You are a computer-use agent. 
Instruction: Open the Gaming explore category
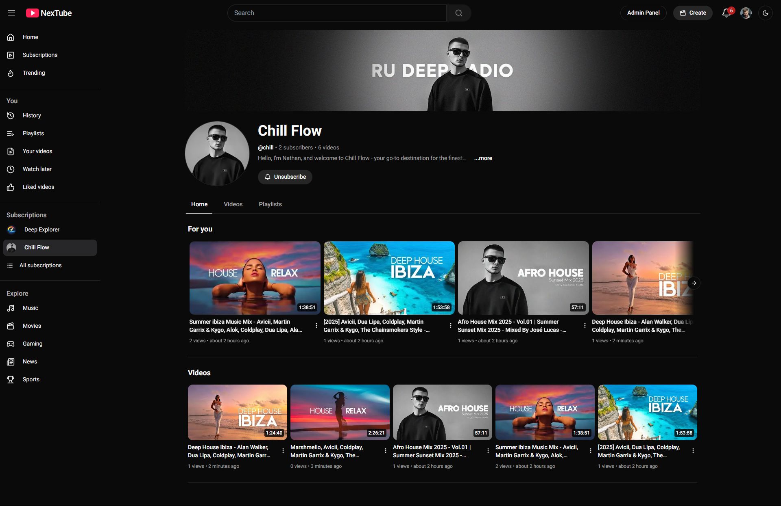tap(33, 344)
